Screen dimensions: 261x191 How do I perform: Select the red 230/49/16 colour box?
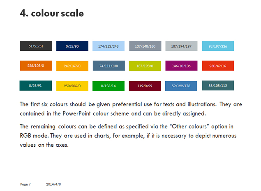[x=218, y=66]
